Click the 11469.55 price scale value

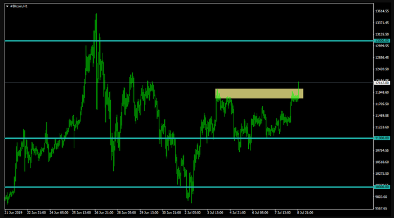click(x=382, y=116)
